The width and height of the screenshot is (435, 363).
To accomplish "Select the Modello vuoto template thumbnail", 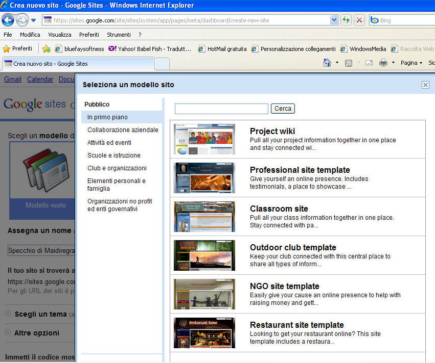I will point(42,180).
